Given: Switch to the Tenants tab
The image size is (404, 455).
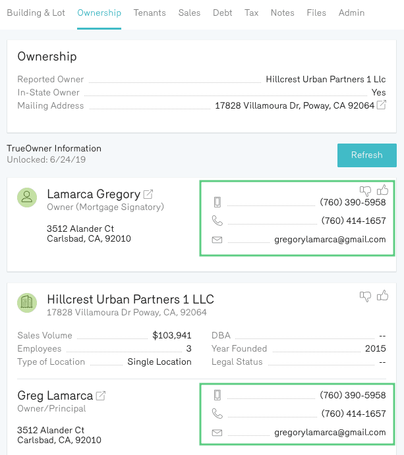Looking at the screenshot, I should click(x=150, y=13).
